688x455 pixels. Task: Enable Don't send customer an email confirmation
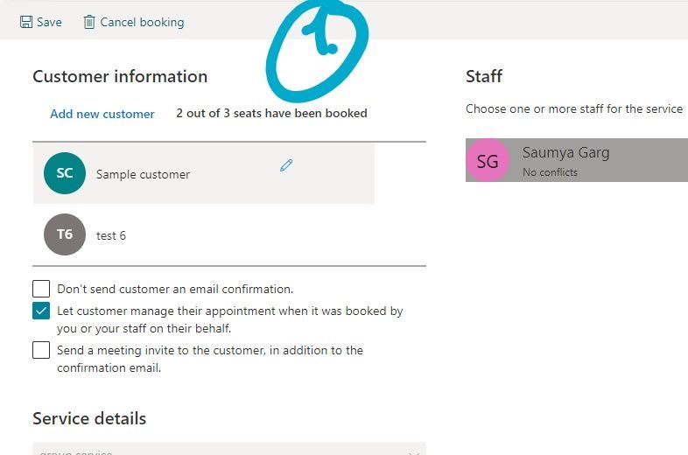(x=41, y=289)
